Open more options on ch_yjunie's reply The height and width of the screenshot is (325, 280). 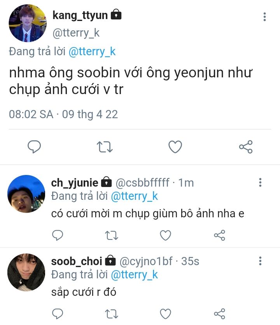point(260,182)
